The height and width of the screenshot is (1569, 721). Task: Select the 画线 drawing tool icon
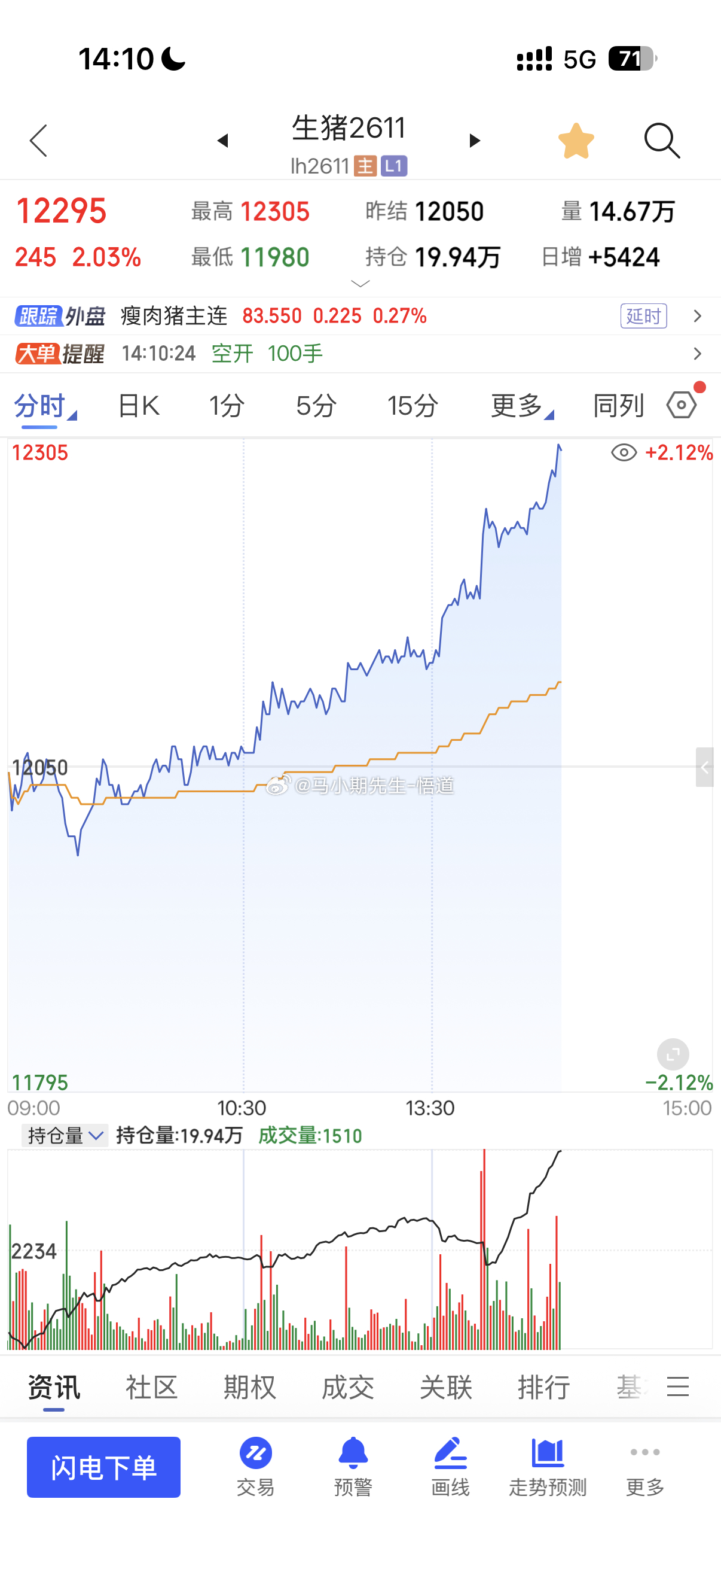pos(450,1467)
